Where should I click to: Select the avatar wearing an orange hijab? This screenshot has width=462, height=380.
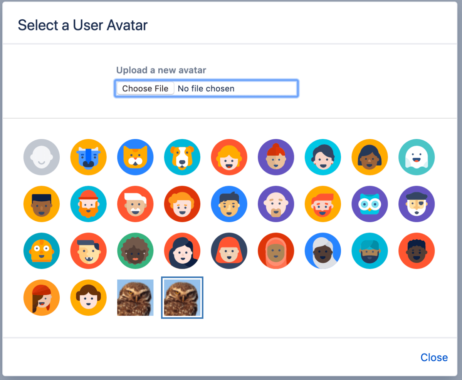pos(276,251)
